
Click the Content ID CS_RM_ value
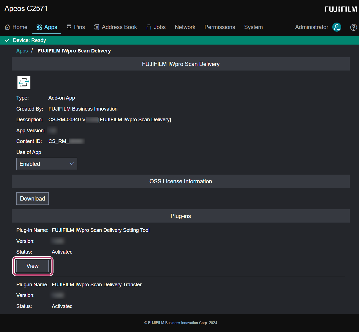[66, 141]
